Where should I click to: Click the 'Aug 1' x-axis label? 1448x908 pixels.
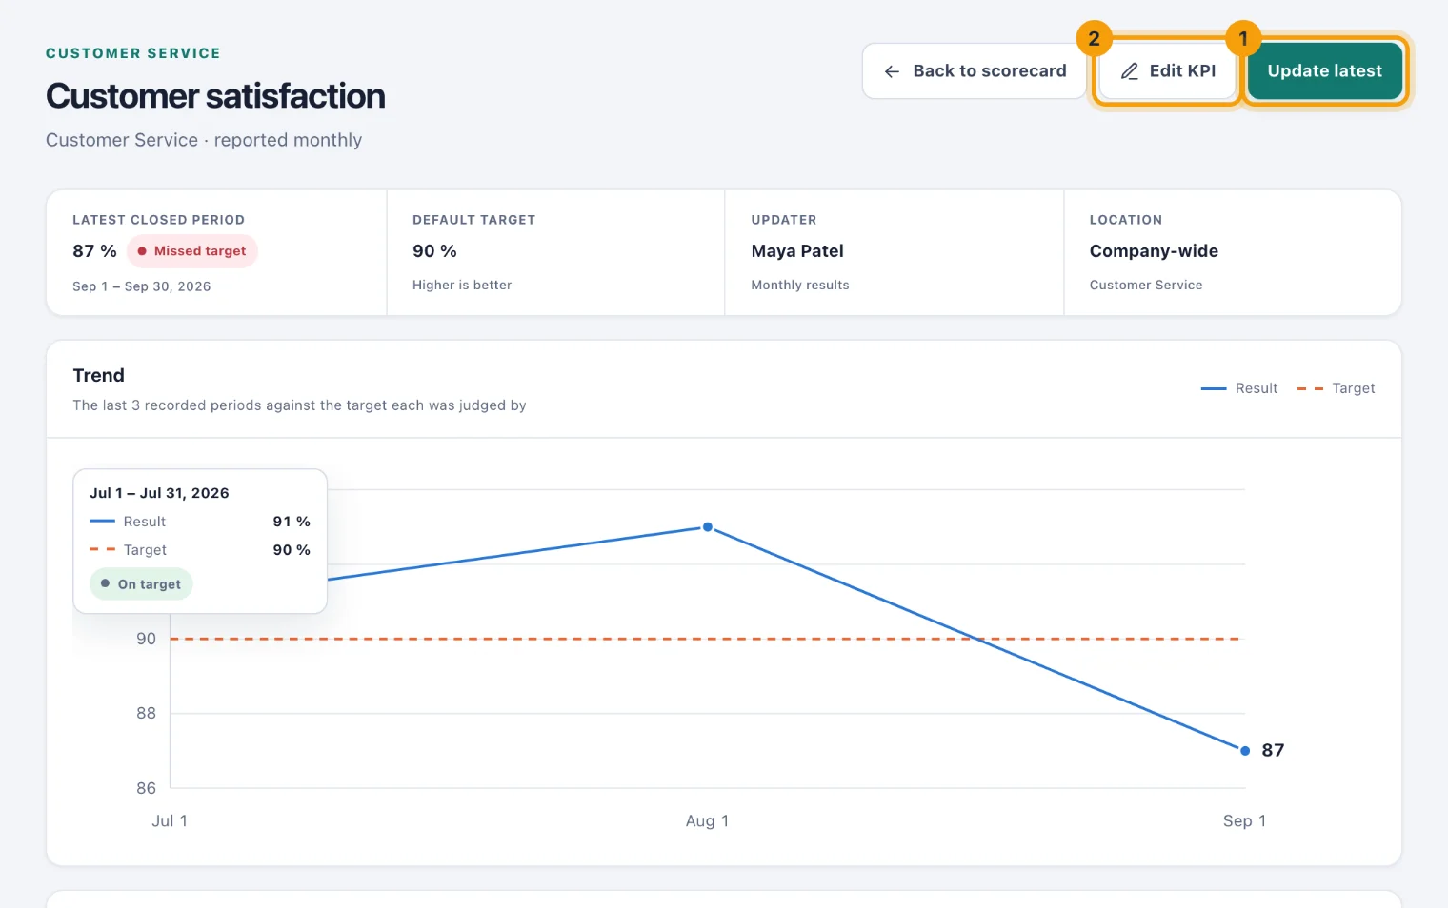point(707,821)
